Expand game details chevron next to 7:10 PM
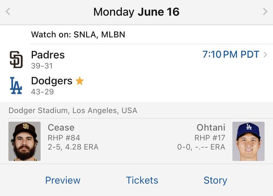 coord(265,55)
